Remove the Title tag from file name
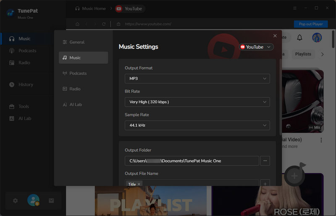The height and width of the screenshot is (216, 336). 139,184
